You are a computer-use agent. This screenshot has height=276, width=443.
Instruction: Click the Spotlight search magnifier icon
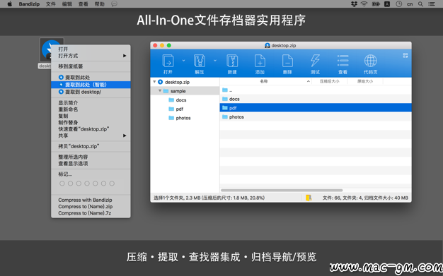[420, 4]
